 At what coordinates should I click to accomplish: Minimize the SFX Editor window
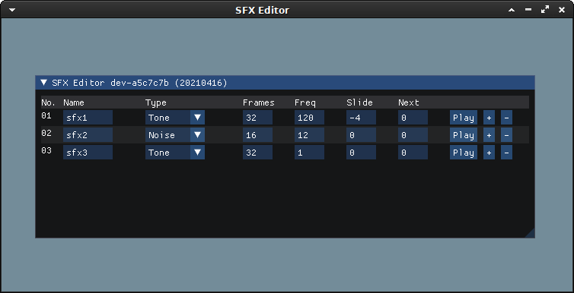528,10
